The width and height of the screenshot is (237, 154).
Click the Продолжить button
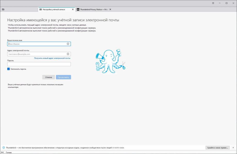coord(63,77)
